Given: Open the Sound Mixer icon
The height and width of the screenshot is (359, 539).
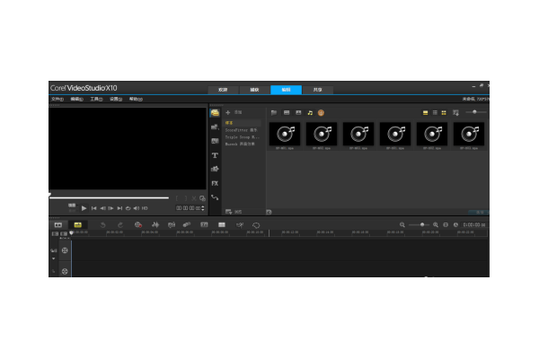Looking at the screenshot, I should click(x=155, y=225).
